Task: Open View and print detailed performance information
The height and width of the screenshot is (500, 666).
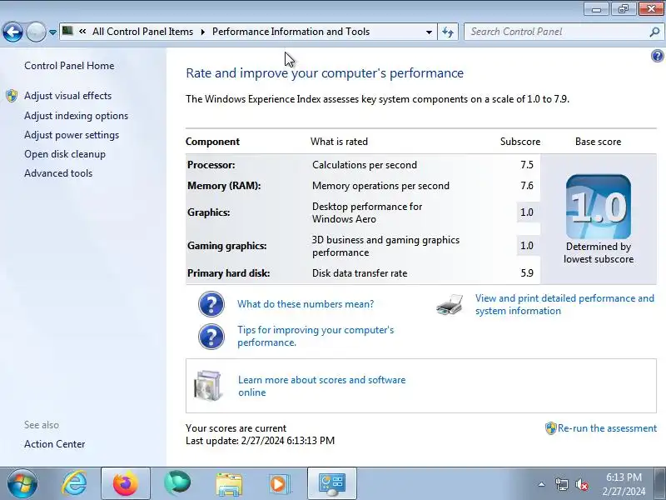Action: [564, 304]
